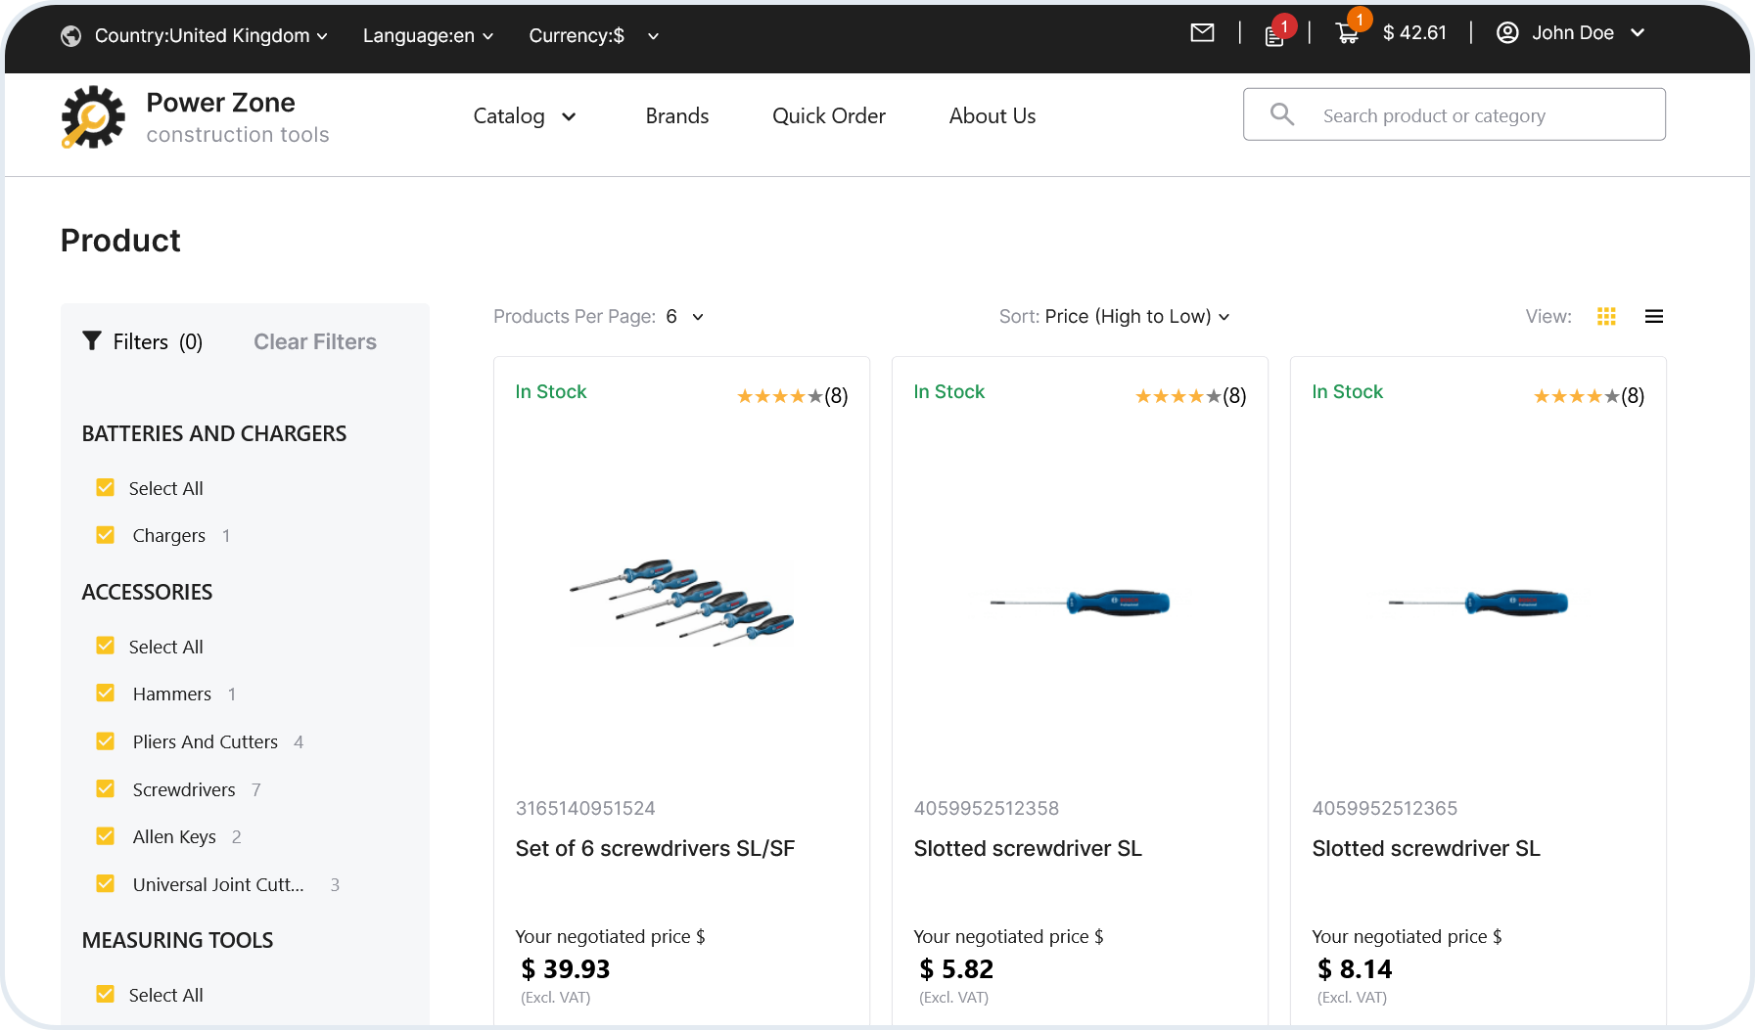Expand the Country United Kingdom dropdown

210,36
